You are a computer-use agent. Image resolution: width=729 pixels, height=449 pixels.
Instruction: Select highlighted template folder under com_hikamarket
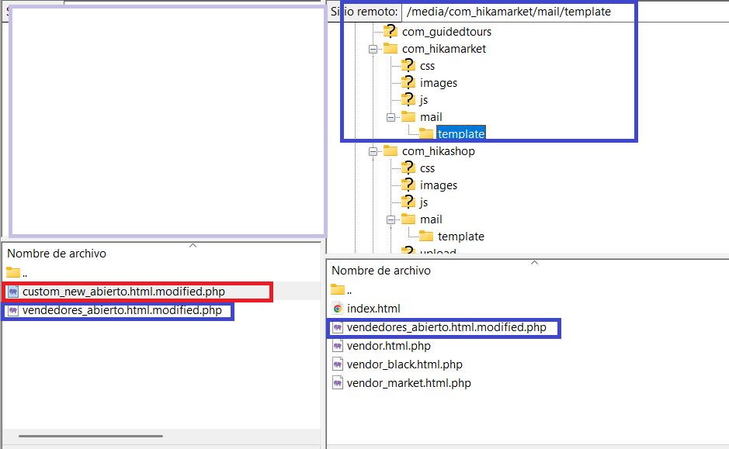click(460, 133)
